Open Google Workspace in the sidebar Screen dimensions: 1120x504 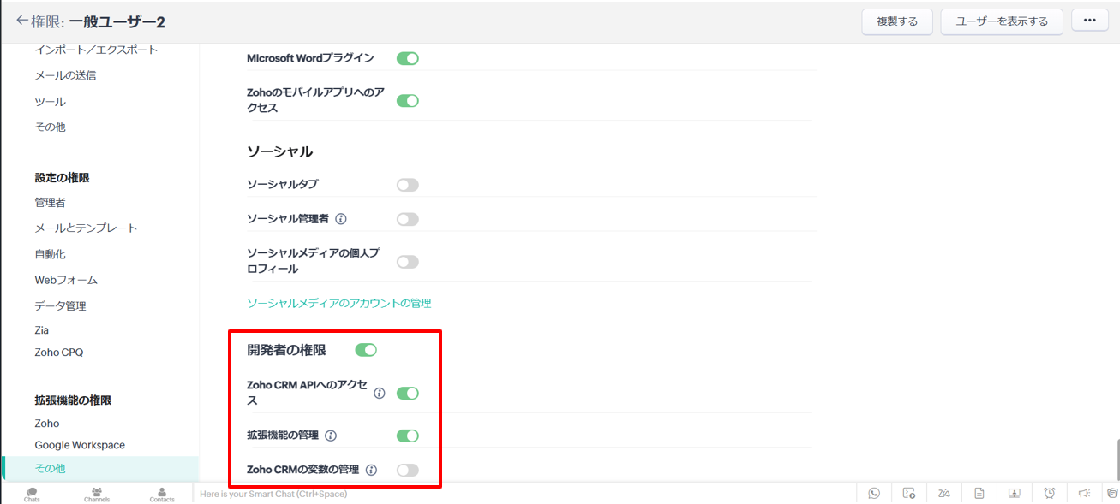point(80,445)
